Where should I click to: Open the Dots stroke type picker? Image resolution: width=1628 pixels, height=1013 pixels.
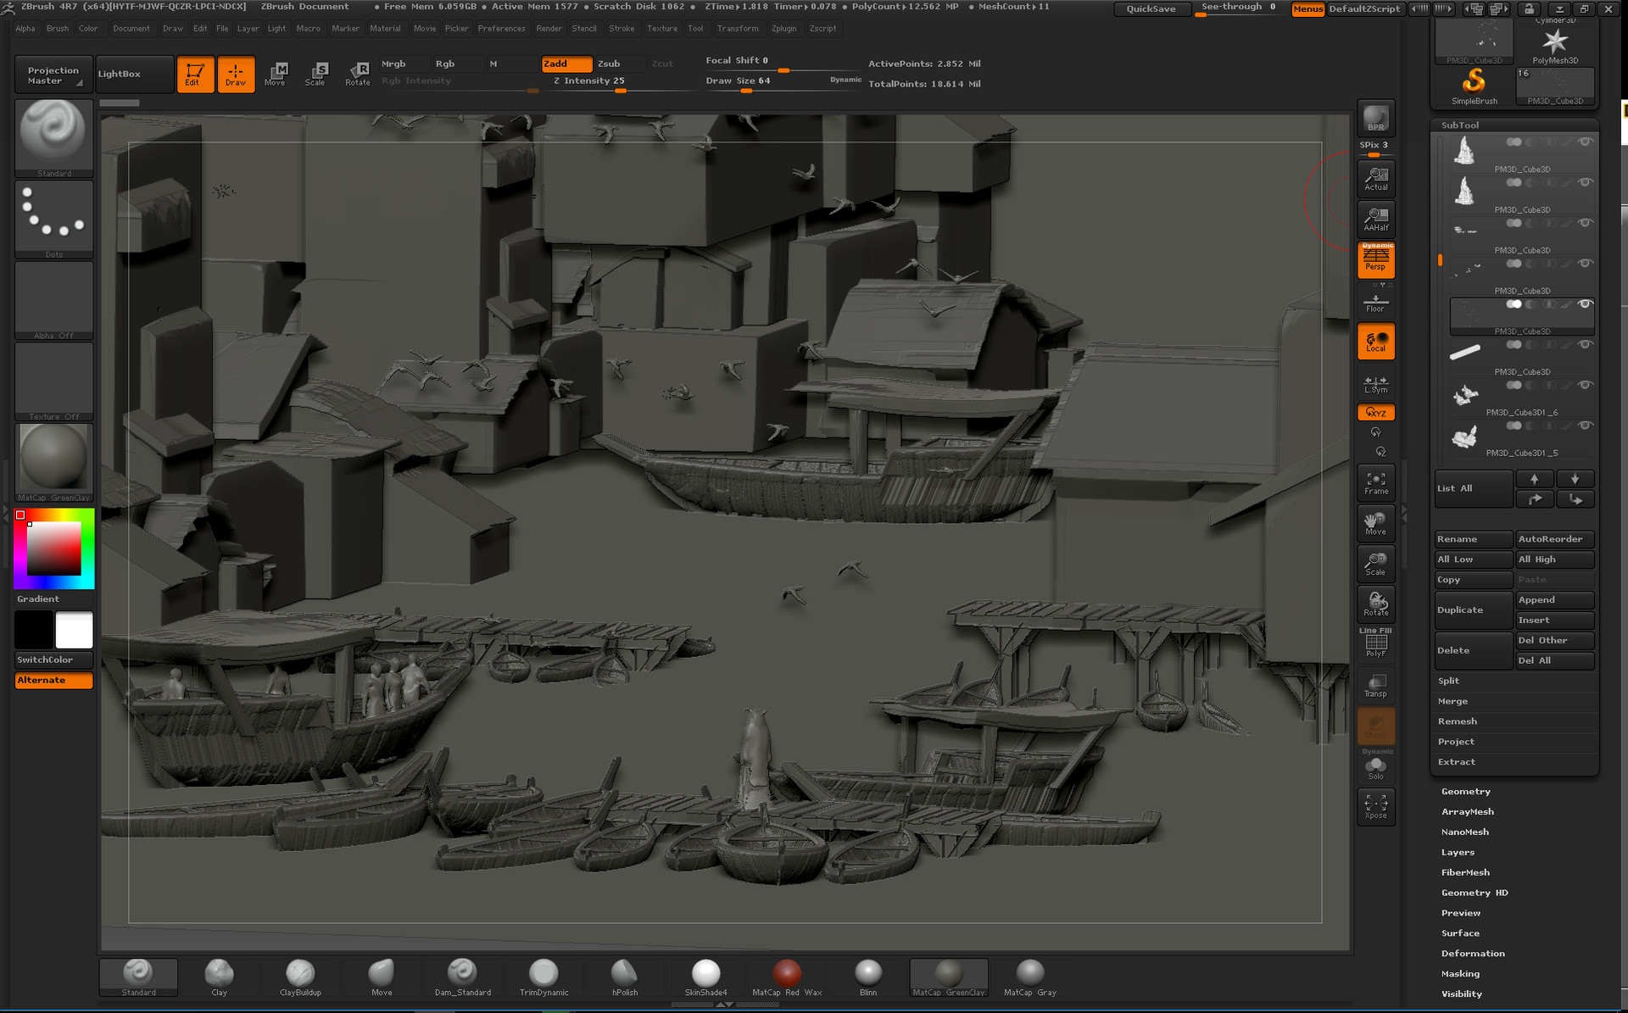coord(54,220)
